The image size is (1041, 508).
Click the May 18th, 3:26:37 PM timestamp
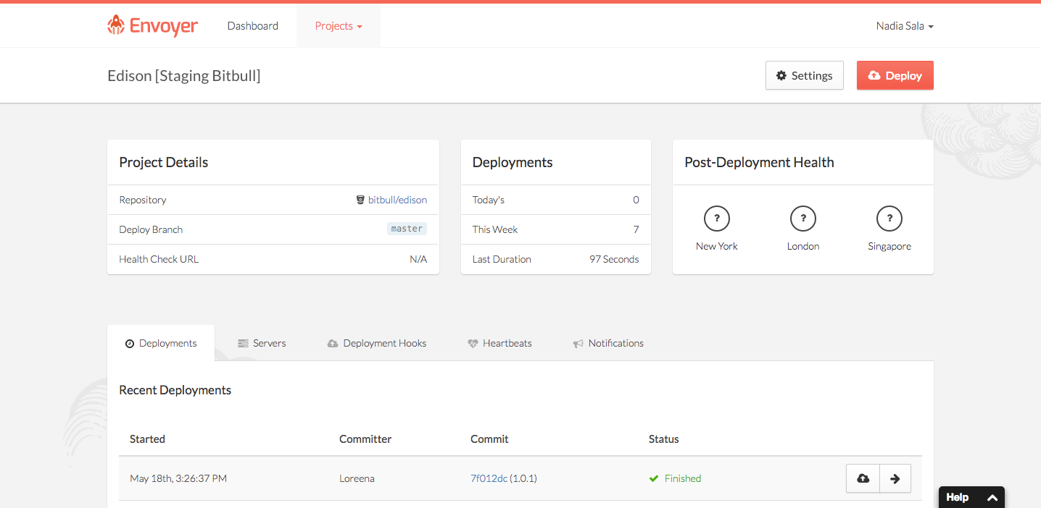(178, 478)
